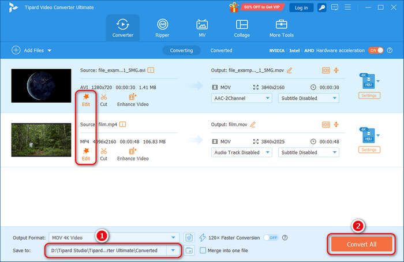Click compress icon for file_examp MOV output
404x262 pixels.
[x=336, y=70]
